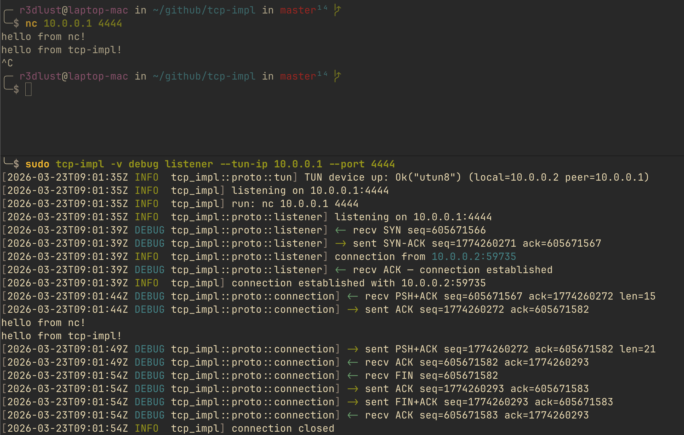This screenshot has width=684, height=435.
Task: Click 'sent FIN+ACK seq=1774260293' log entry
Action: 489,402
